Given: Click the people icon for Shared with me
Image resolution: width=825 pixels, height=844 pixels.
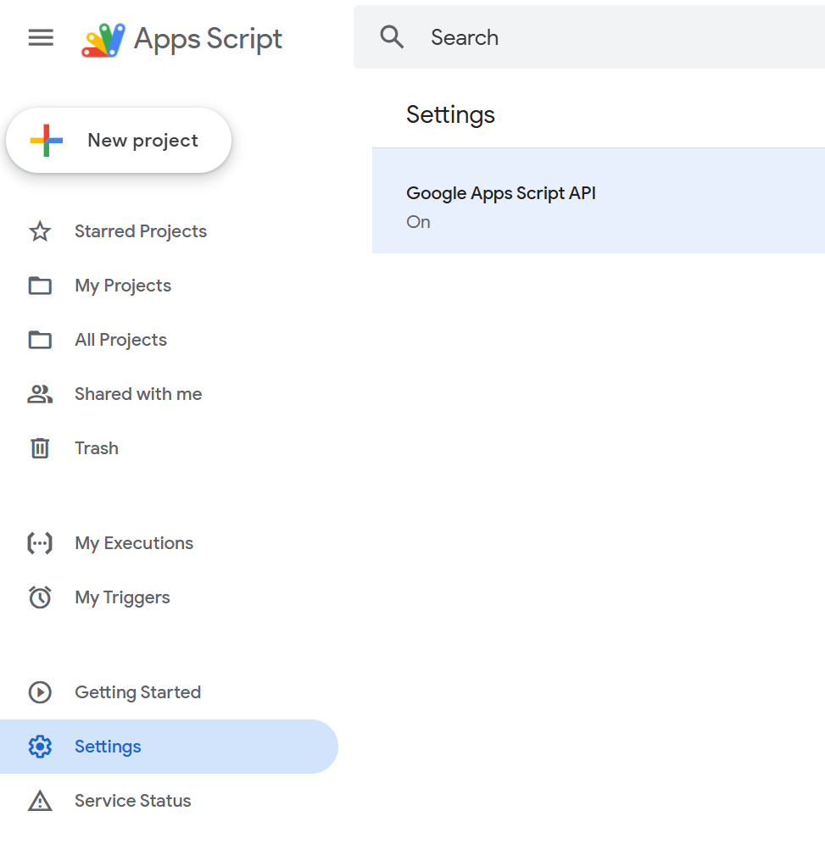Looking at the screenshot, I should pyautogui.click(x=40, y=394).
